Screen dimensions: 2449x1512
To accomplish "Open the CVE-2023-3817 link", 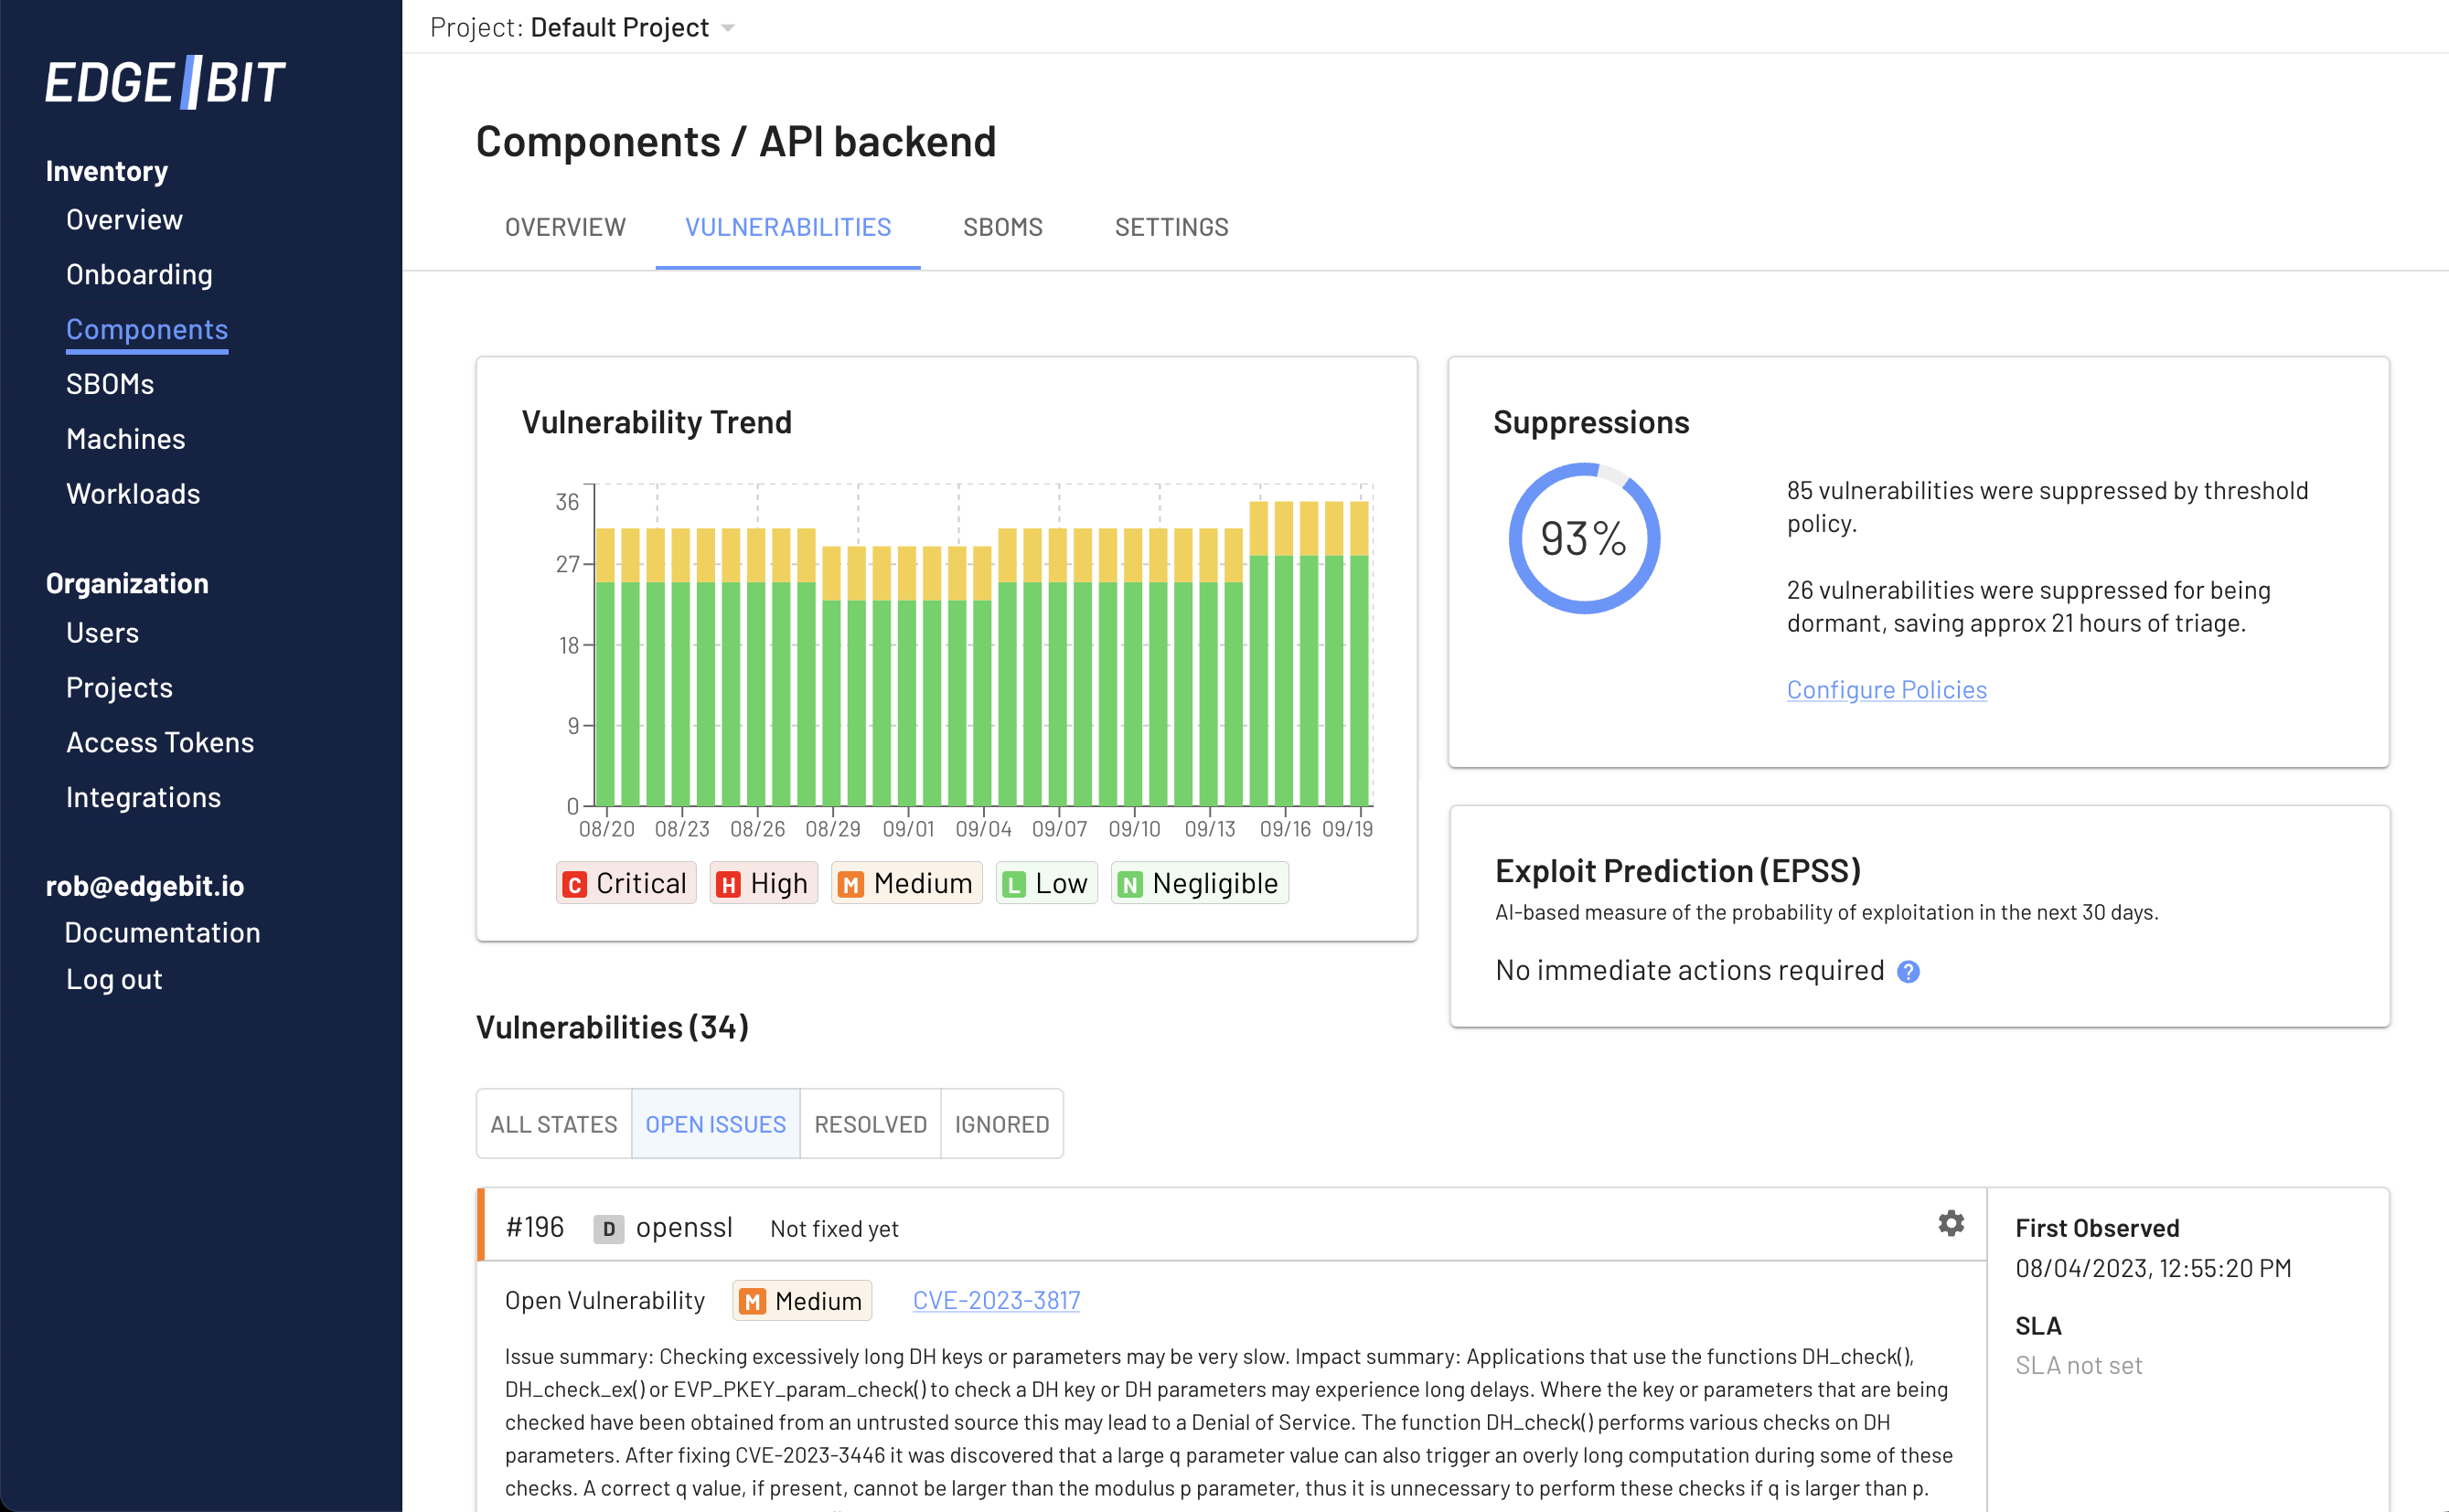I will (997, 1300).
